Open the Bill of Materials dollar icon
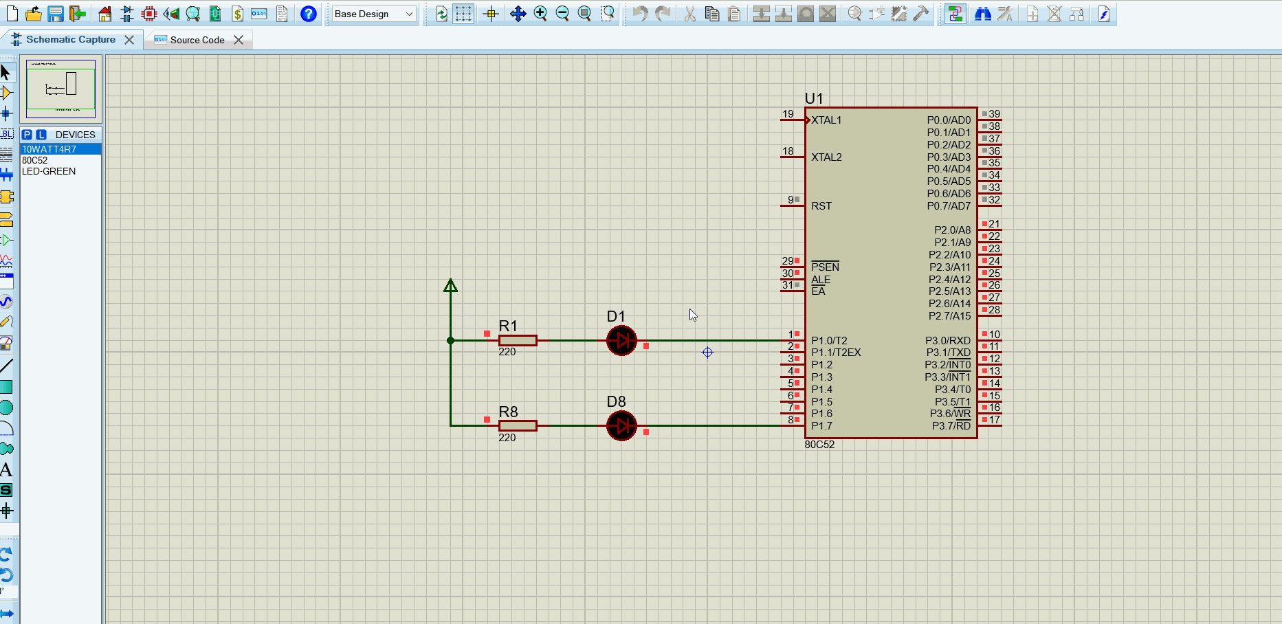 [237, 14]
